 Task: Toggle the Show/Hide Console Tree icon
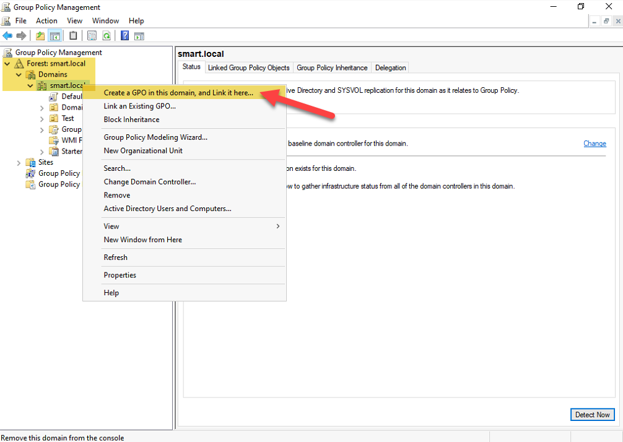(55, 36)
